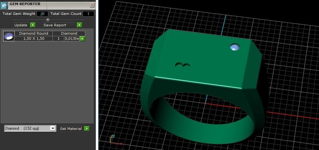The height and width of the screenshot is (150, 319).
Task: Open the Diamond (3,52 spg) material dropdown
Action: (x=53, y=128)
